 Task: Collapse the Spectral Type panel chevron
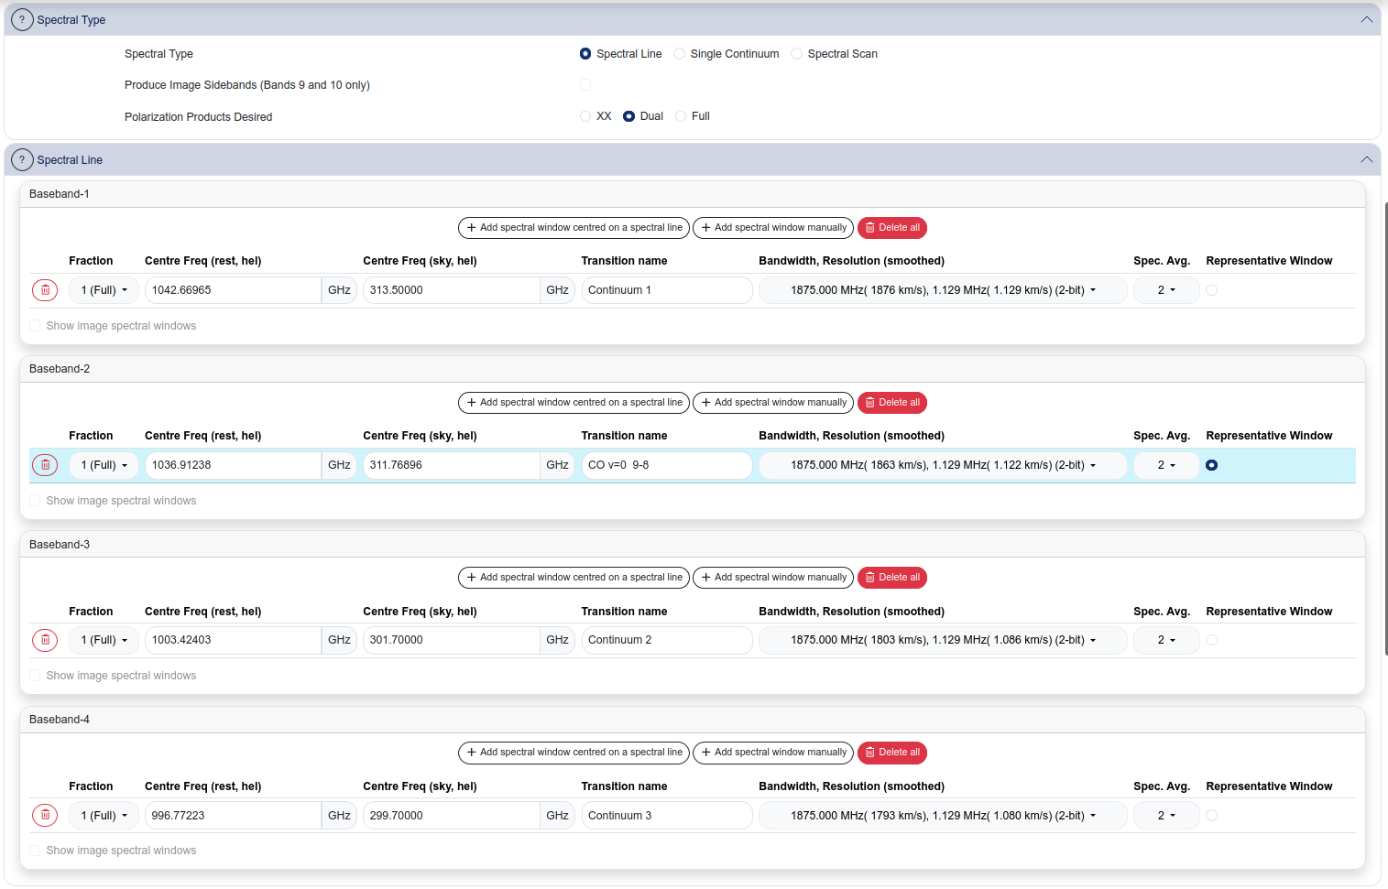[1366, 19]
